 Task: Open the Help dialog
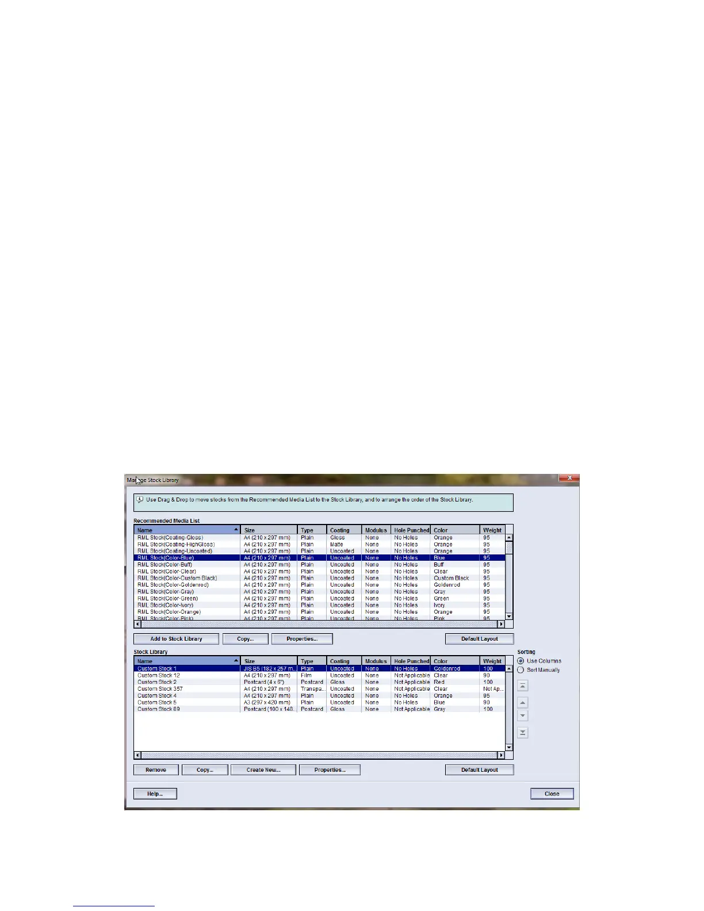155,794
